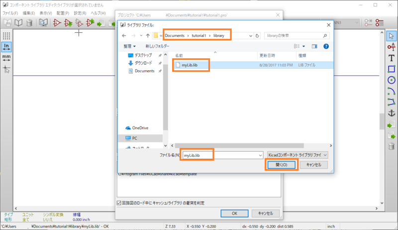
Task: Open the 設定(R) menu
Action: [80, 13]
